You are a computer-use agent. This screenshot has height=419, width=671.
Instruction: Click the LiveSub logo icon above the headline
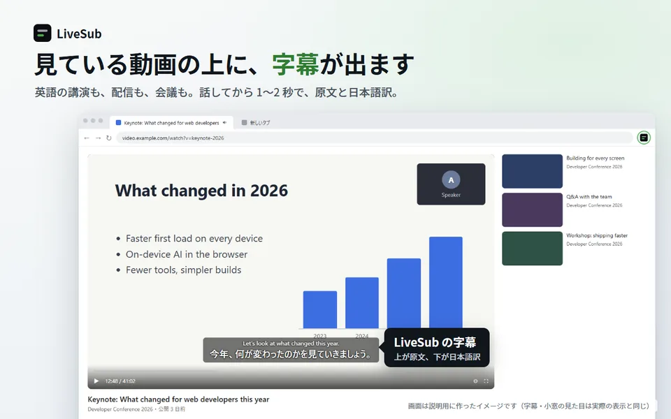coord(43,33)
